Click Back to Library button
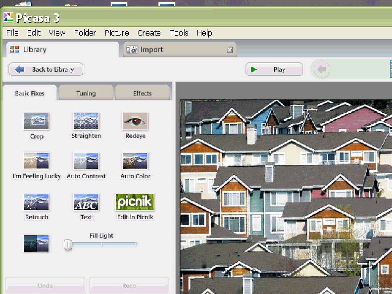Screen dimensions: 392x294 46,69
